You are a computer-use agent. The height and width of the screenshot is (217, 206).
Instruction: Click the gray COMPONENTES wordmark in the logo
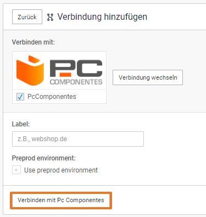click(76, 82)
